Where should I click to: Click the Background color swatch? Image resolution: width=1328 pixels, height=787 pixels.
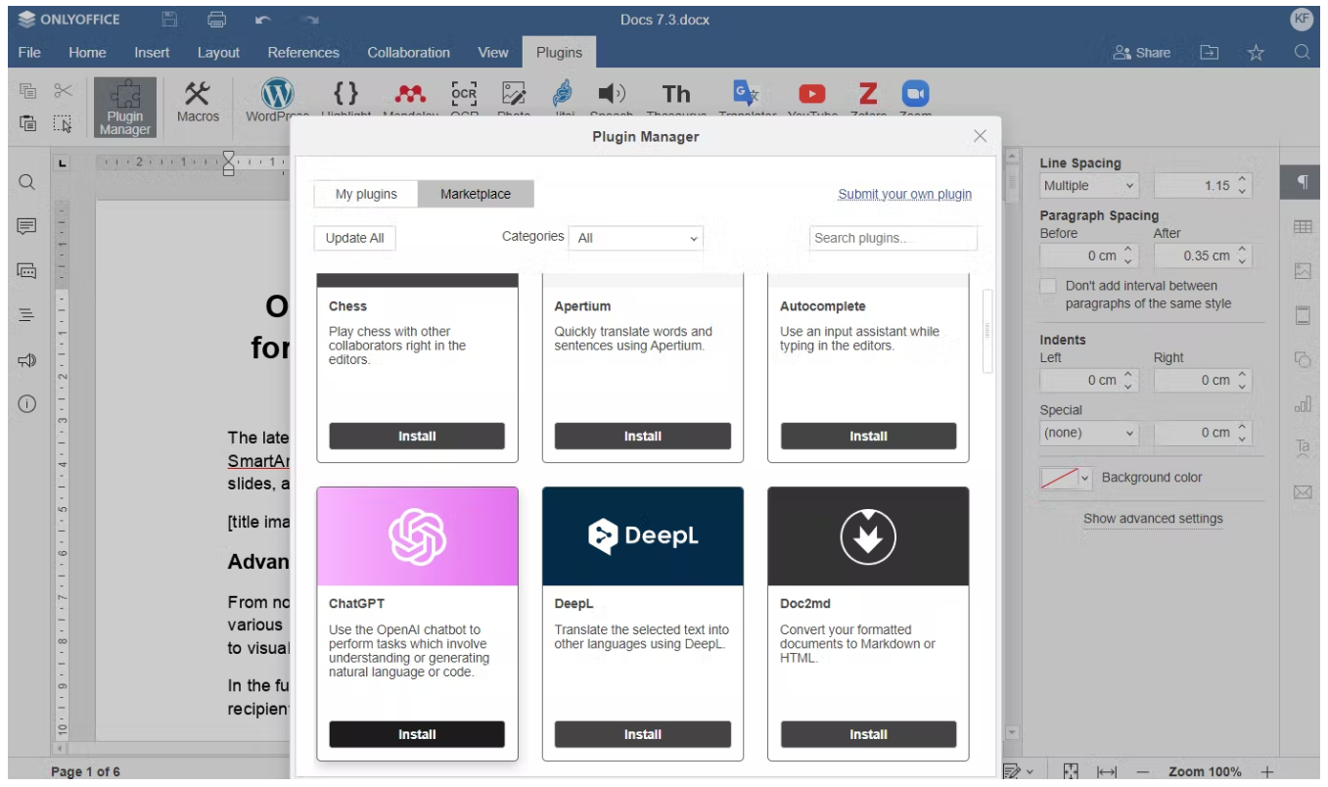(1059, 479)
